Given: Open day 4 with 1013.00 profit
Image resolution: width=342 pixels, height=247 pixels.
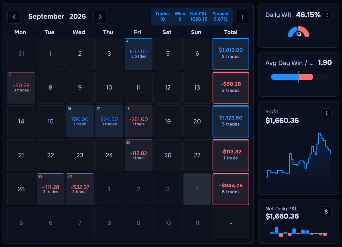Looking at the screenshot, I should pos(139,54).
